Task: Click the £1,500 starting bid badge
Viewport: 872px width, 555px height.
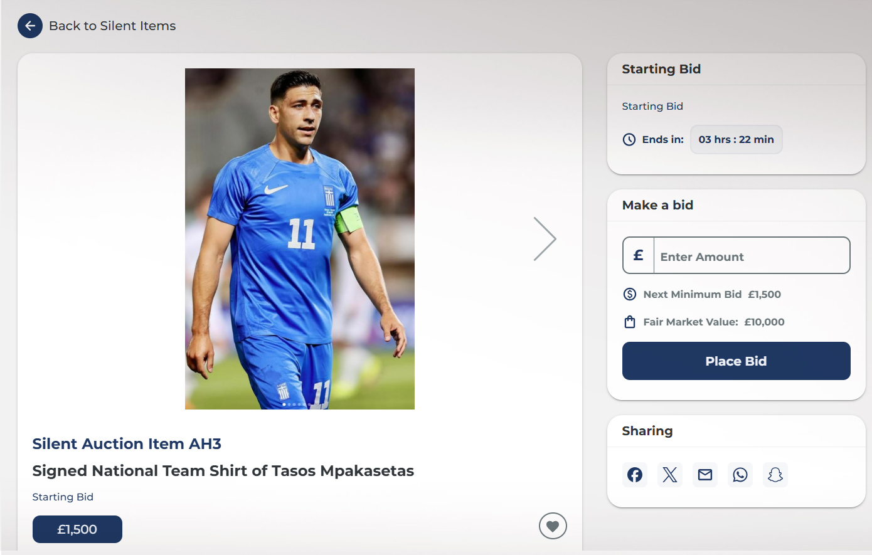Action: point(77,529)
